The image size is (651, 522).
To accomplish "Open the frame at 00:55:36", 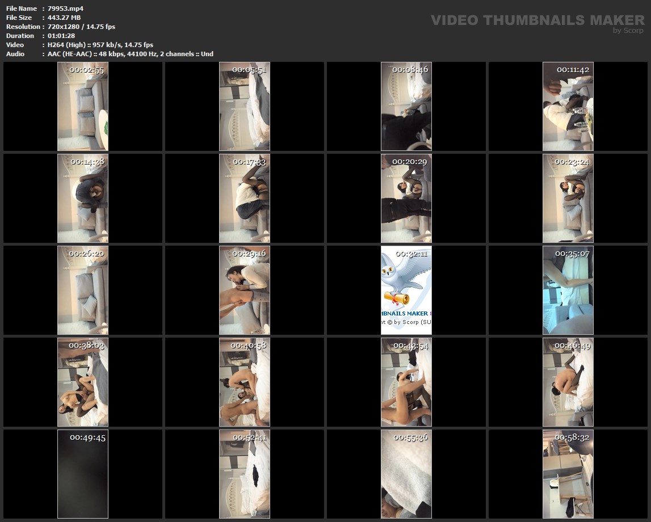I will coord(406,474).
